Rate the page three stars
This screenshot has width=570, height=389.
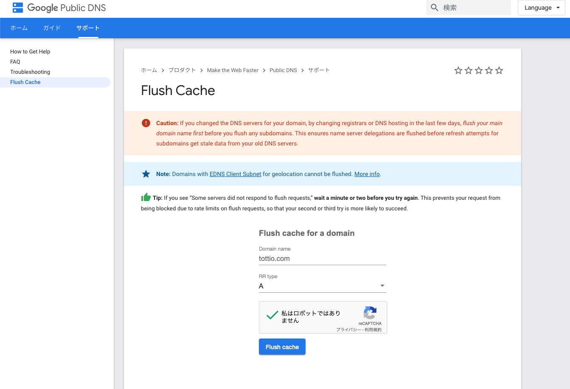pos(479,70)
